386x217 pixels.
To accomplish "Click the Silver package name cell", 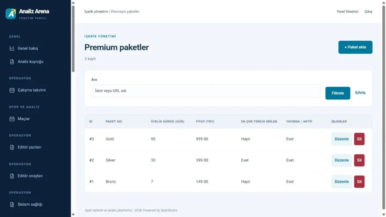I will (x=110, y=160).
